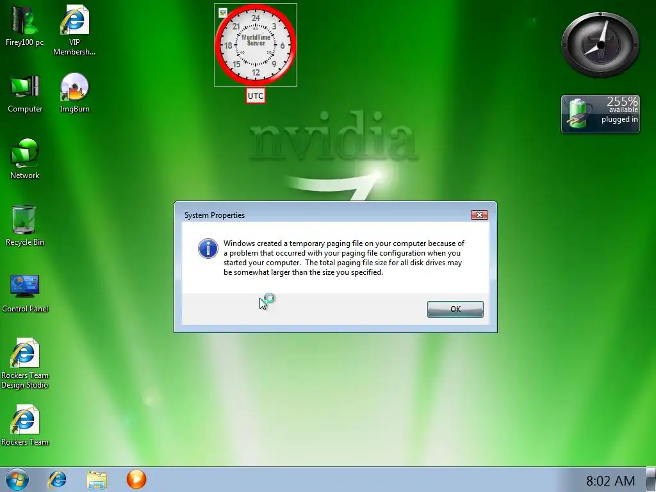Open the Recycle Bin icon

(24, 226)
